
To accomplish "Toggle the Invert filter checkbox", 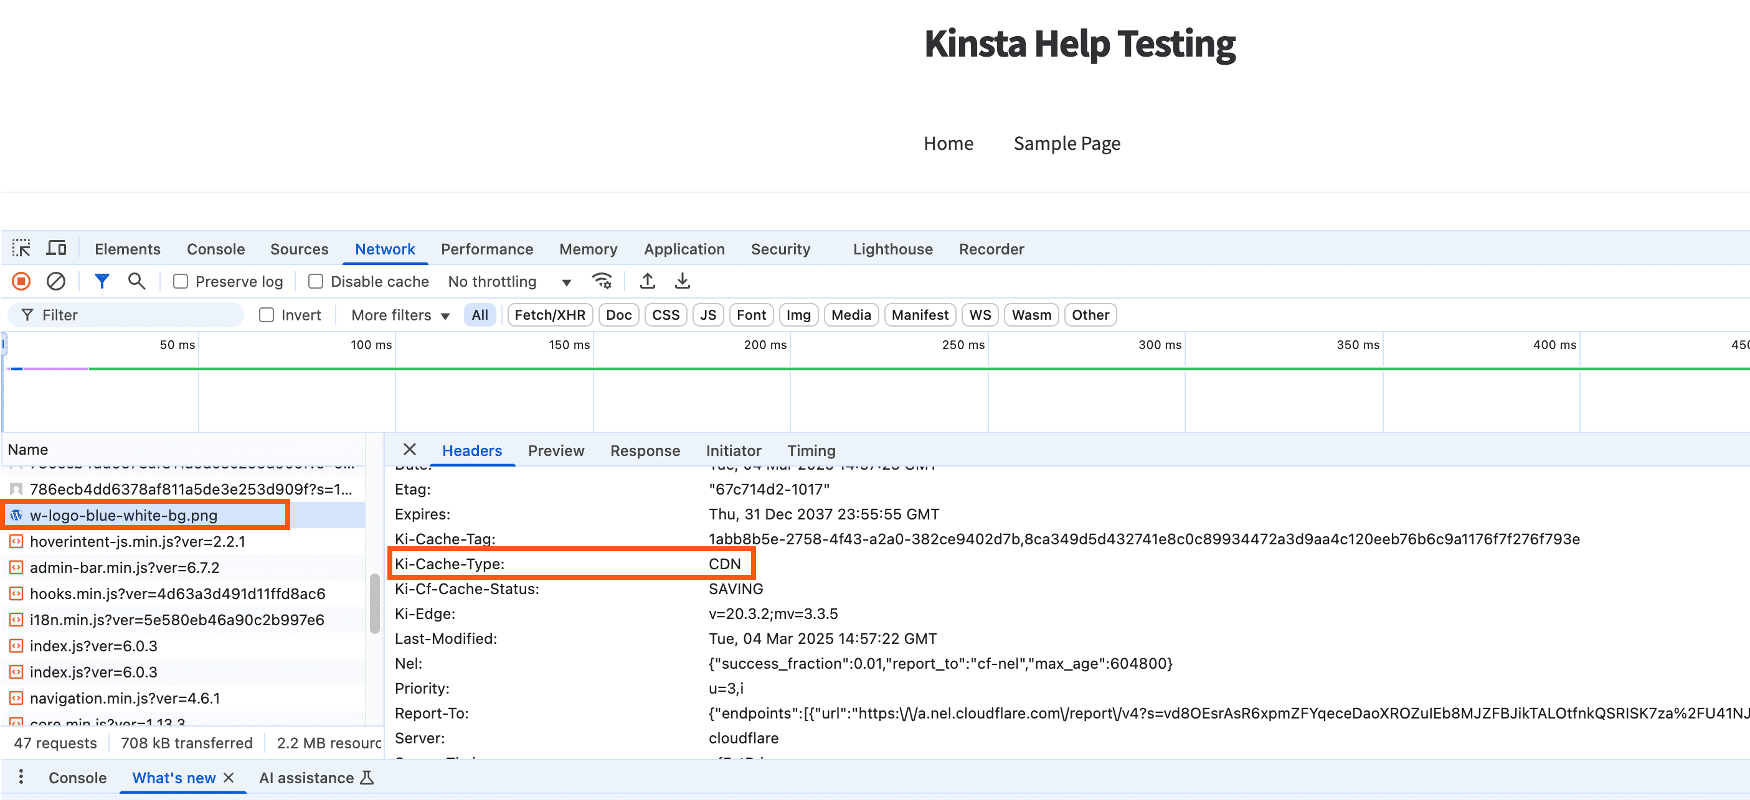I will pyautogui.click(x=267, y=315).
